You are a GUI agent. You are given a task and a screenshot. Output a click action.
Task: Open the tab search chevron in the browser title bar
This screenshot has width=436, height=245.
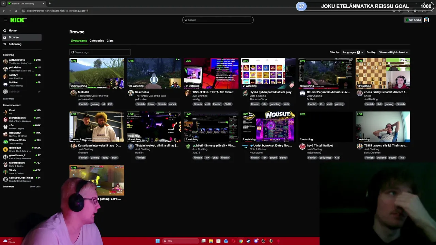tap(3, 3)
